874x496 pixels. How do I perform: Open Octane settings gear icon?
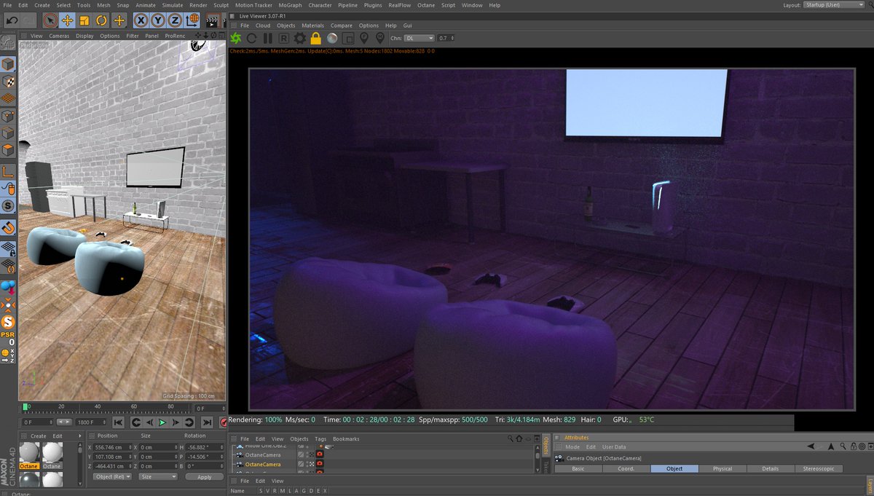pos(299,38)
